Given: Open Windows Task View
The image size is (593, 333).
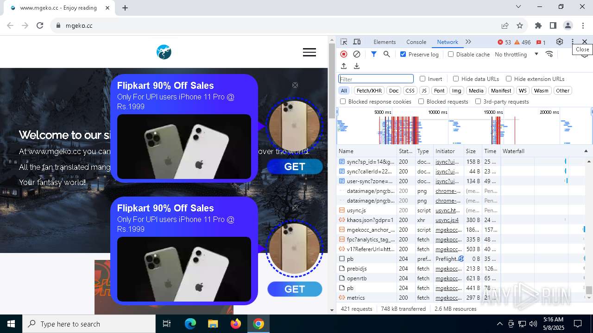Looking at the screenshot, I should point(167,324).
